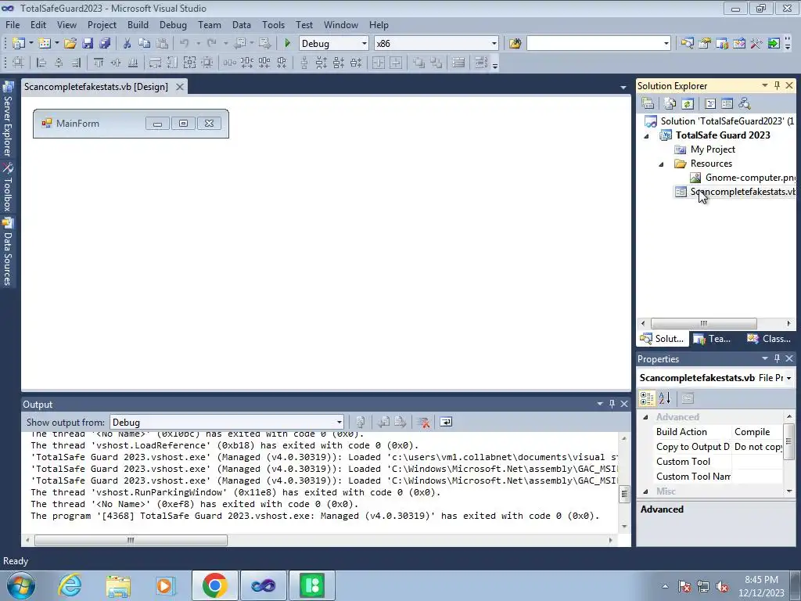Viewport: 801px width, 601px height.
Task: Click the Add New Item toolbar icon
Action: pyautogui.click(x=45, y=44)
